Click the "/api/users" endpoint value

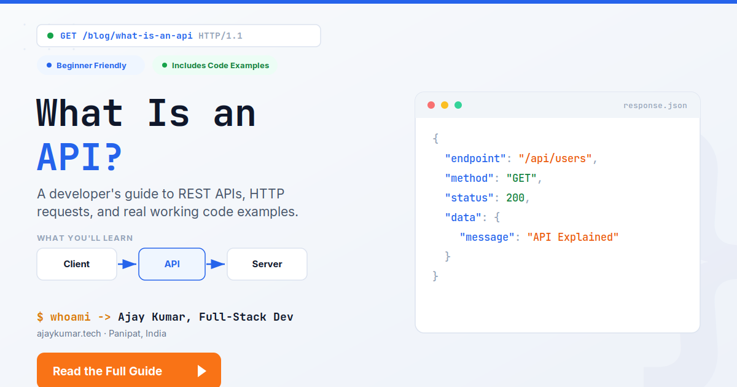pos(555,158)
